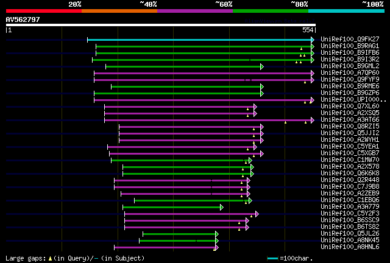This screenshot has width=390, height=263.
Task: Select UniRef100_A8HNL6 label
Action: 350,247
